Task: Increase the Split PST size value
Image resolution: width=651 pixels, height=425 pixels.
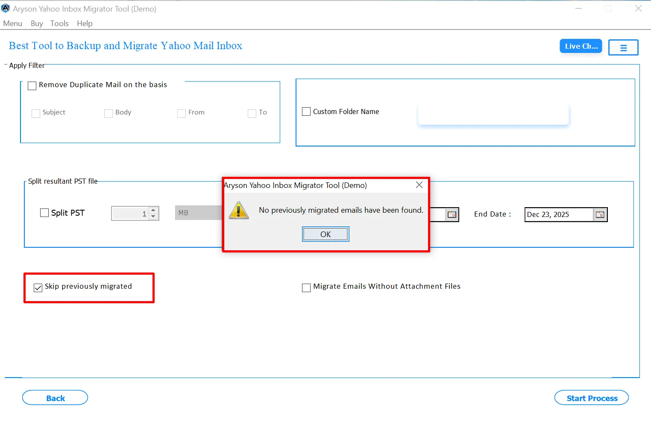Action: click(153, 210)
